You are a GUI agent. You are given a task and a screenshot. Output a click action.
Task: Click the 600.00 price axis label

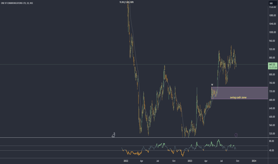pos(272,117)
